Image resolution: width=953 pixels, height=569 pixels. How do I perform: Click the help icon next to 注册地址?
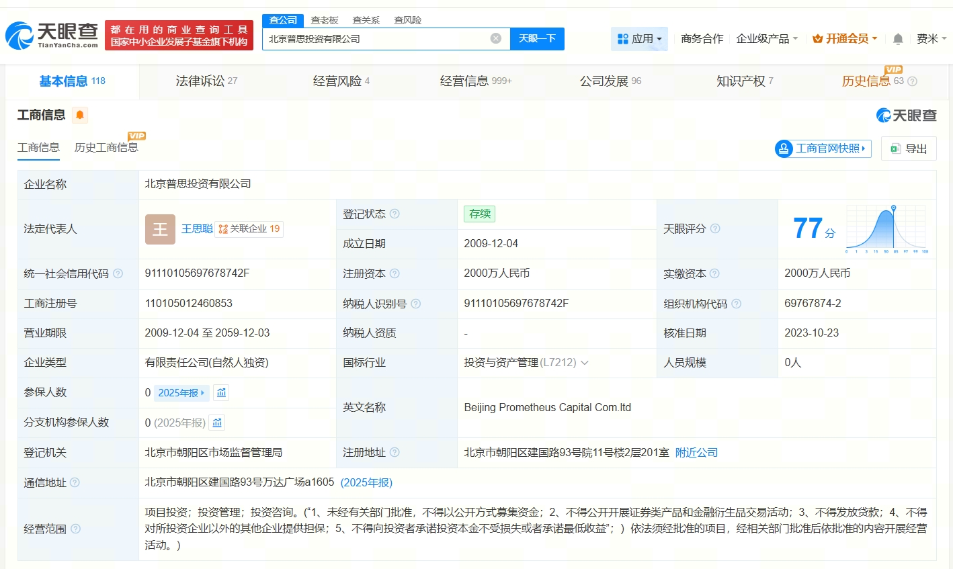395,452
